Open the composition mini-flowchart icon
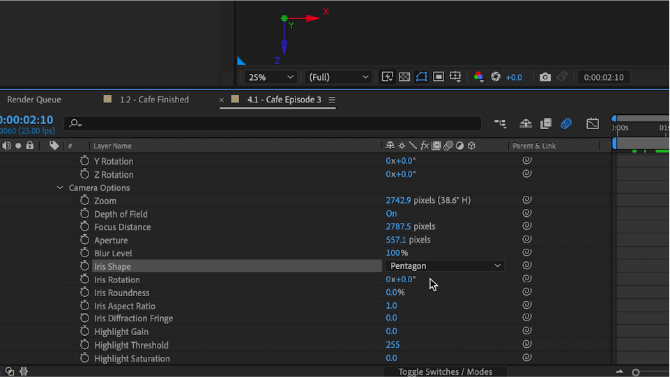670x377 pixels. click(500, 124)
